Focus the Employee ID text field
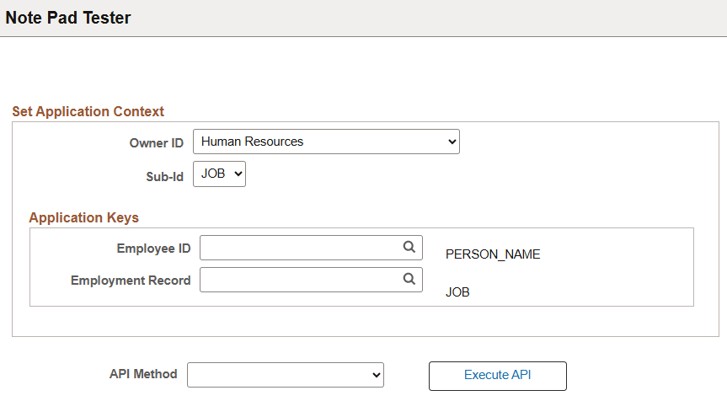Screen dimensions: 727x401 coord(311,248)
